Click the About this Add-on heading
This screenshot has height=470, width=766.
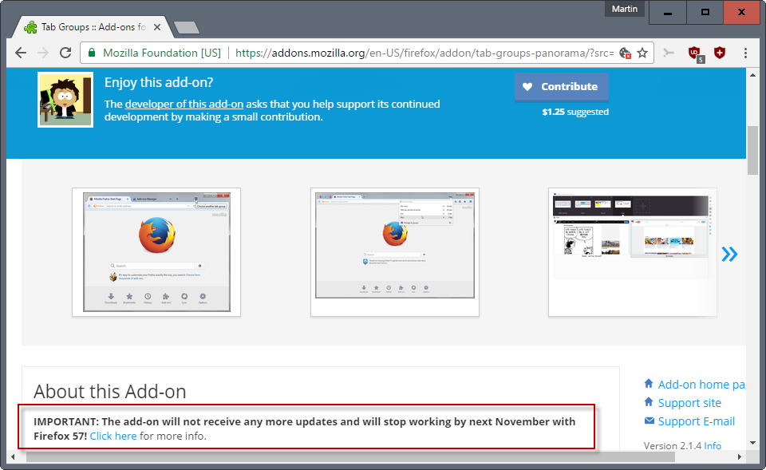(110, 391)
